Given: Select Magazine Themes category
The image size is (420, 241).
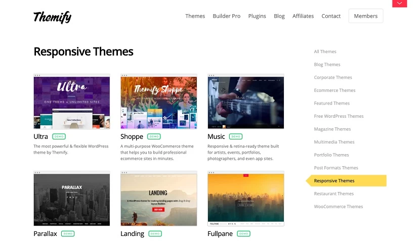Looking at the screenshot, I should [332, 129].
